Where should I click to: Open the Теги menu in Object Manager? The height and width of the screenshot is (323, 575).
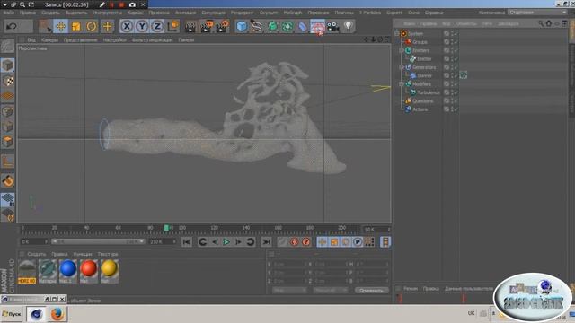click(x=487, y=23)
